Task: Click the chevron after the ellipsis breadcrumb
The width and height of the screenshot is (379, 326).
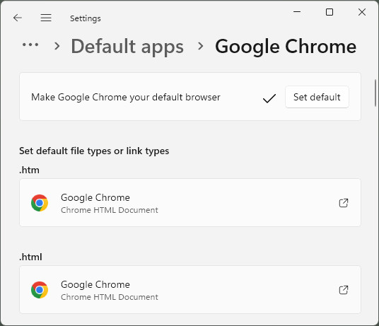Action: [57, 46]
